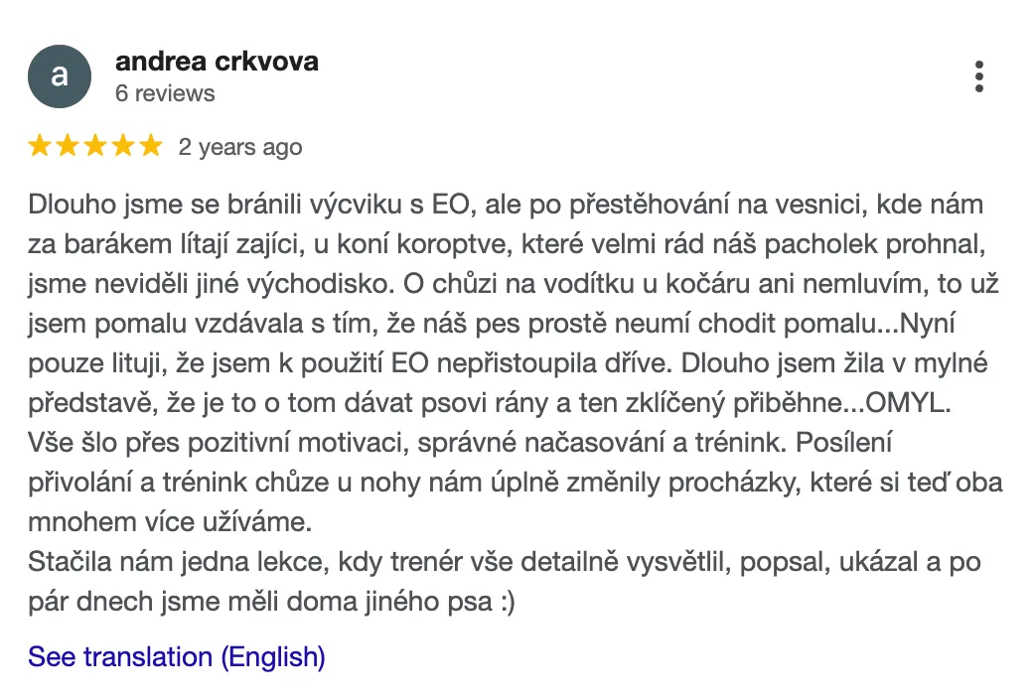See translation (English) of the review
Screen dimensions: 1035x695
coord(177,657)
